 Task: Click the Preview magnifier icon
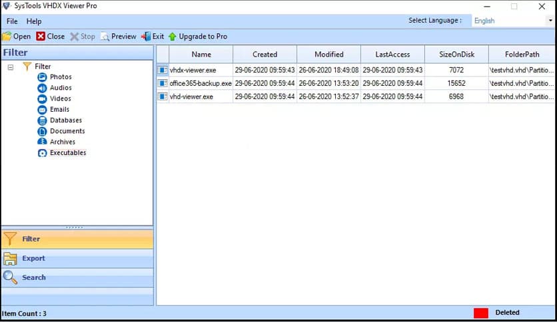click(x=105, y=37)
